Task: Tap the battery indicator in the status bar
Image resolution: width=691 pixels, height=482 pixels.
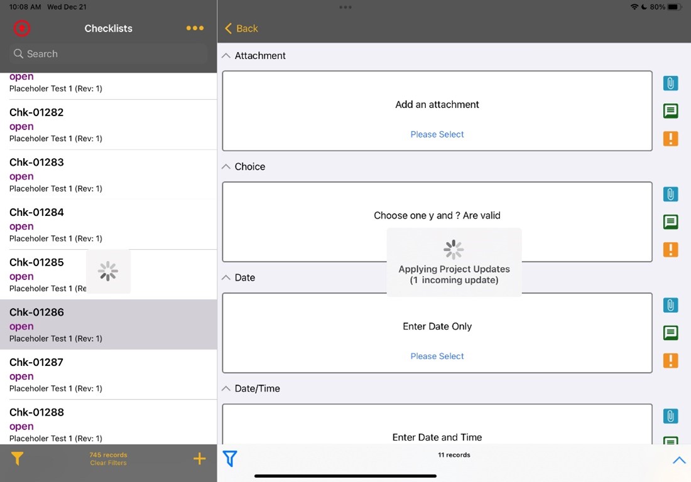Action: pyautogui.click(x=674, y=7)
